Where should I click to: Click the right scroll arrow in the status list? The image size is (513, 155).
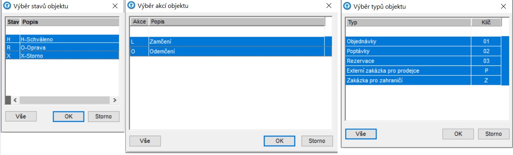(x=115, y=100)
